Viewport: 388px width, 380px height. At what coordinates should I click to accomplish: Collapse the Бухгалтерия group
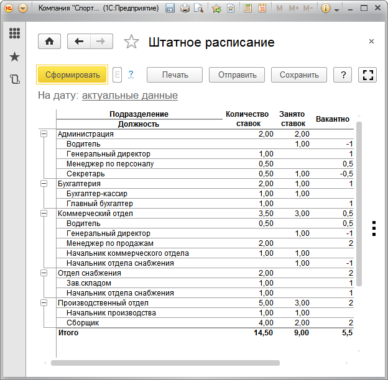pos(44,184)
